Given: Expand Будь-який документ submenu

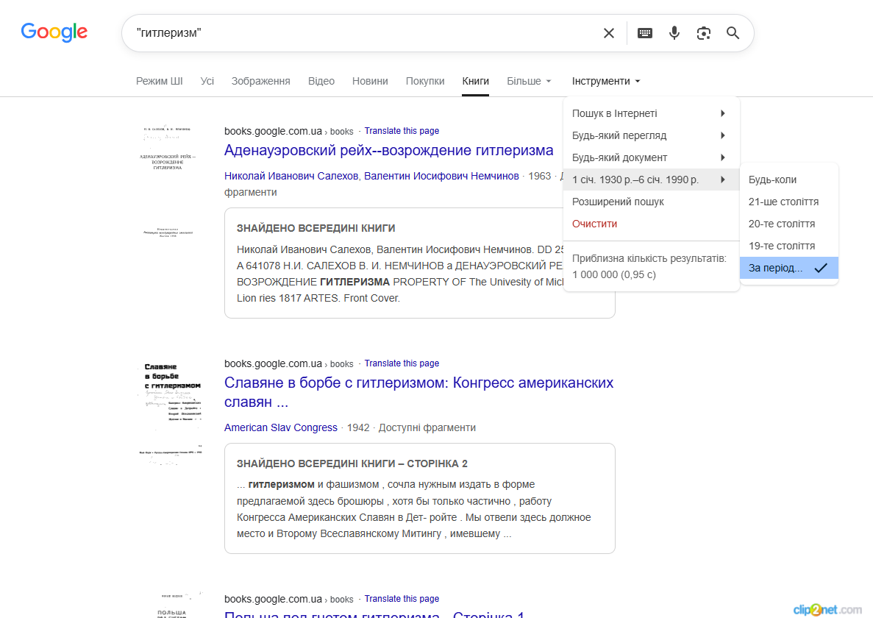Looking at the screenshot, I should [x=652, y=157].
